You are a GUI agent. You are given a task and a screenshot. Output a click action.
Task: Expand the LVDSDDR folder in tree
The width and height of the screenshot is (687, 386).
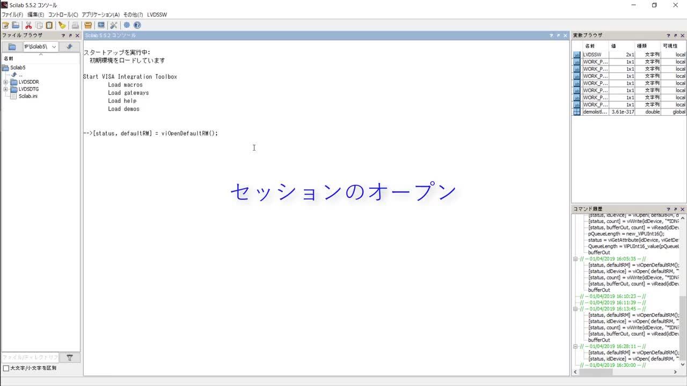pyautogui.click(x=6, y=82)
